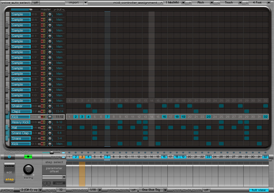Screen dimensions: 274x193
Task: Select step mode in the sequencer section
Action: pyautogui.click(x=9, y=180)
